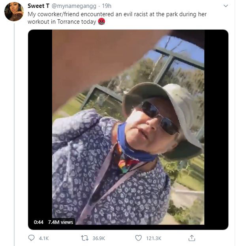Click the 7.4M views label
241x246 pixels.
(61, 222)
